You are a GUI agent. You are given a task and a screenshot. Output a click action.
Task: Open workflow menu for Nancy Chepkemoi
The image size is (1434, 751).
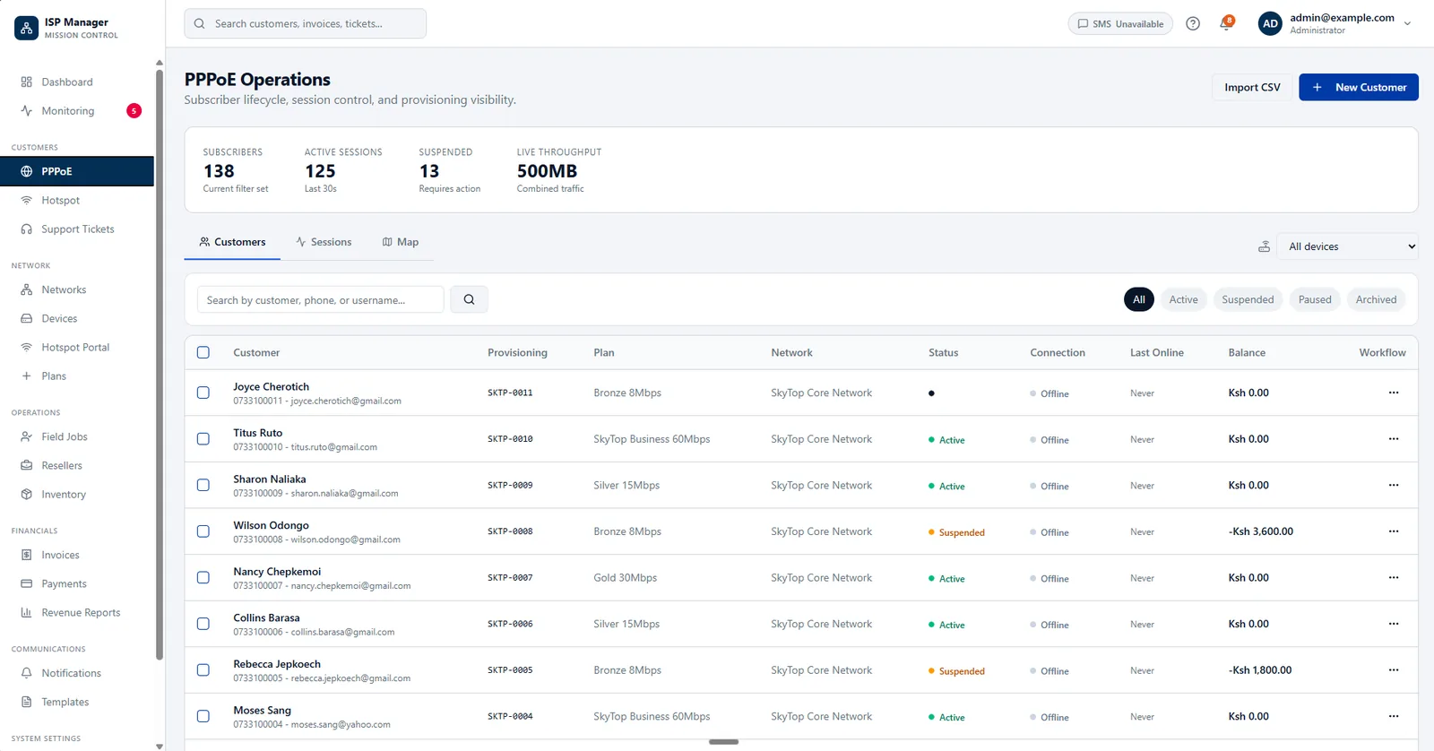[1394, 578]
